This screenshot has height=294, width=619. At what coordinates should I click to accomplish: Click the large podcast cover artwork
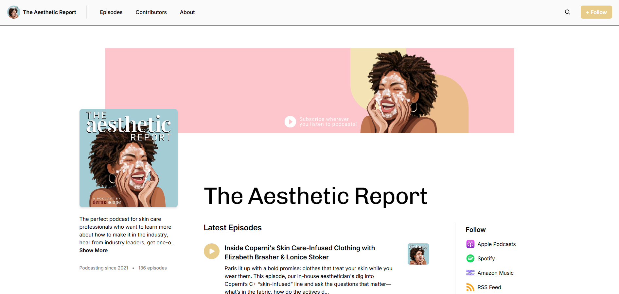(x=129, y=158)
